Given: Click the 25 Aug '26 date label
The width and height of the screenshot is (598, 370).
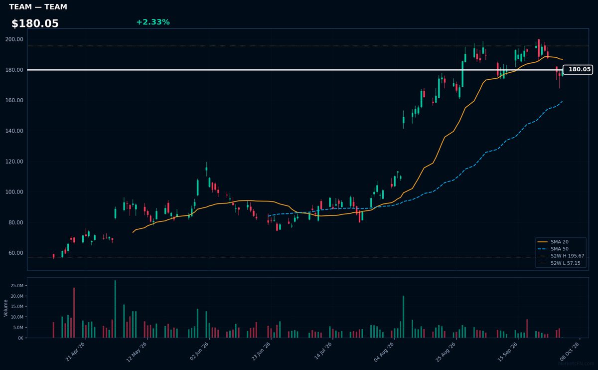Looking at the screenshot, I should click(446, 352).
